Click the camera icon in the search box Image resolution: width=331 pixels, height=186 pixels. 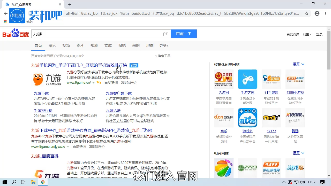pyautogui.click(x=166, y=34)
